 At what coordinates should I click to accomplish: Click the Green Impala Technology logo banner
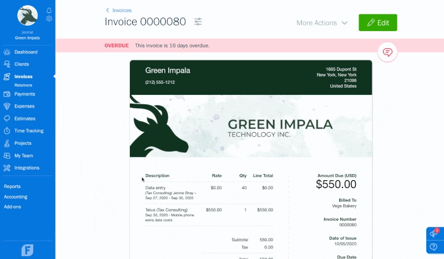pyautogui.click(x=251, y=126)
